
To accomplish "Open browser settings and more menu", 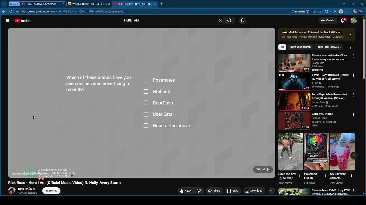I will (x=348, y=11).
